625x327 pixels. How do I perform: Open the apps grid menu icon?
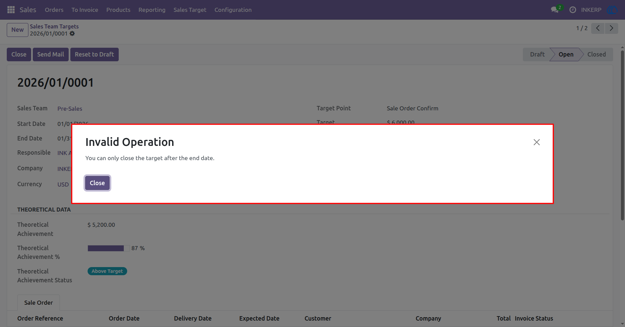(x=11, y=10)
